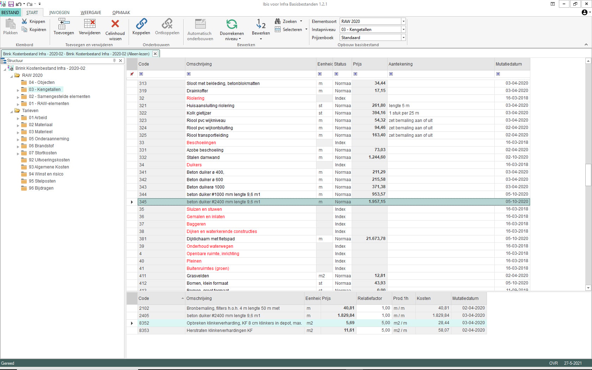Cut selection with Knippen
The width and height of the screenshot is (592, 370).
click(33, 21)
